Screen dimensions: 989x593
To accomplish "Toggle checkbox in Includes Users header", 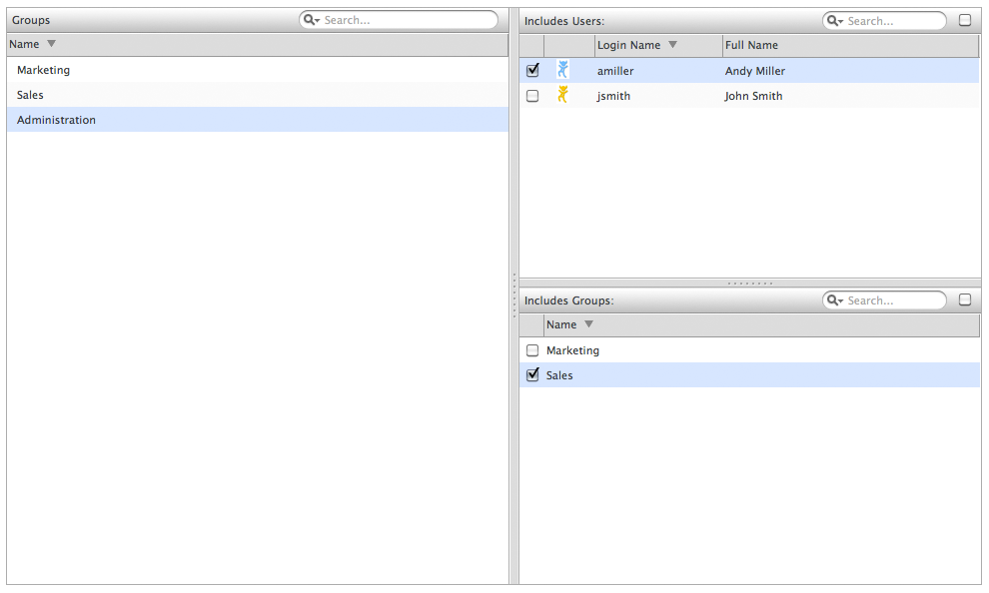I will tap(965, 20).
